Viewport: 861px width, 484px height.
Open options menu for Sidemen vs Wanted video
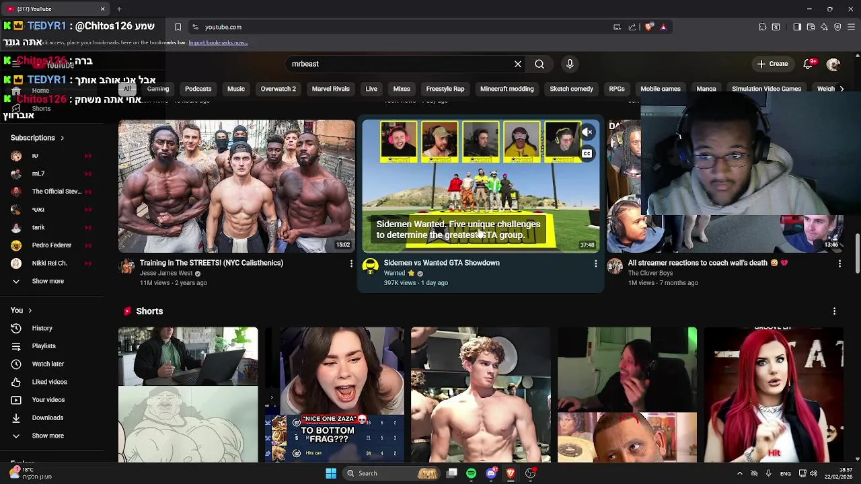tap(595, 264)
